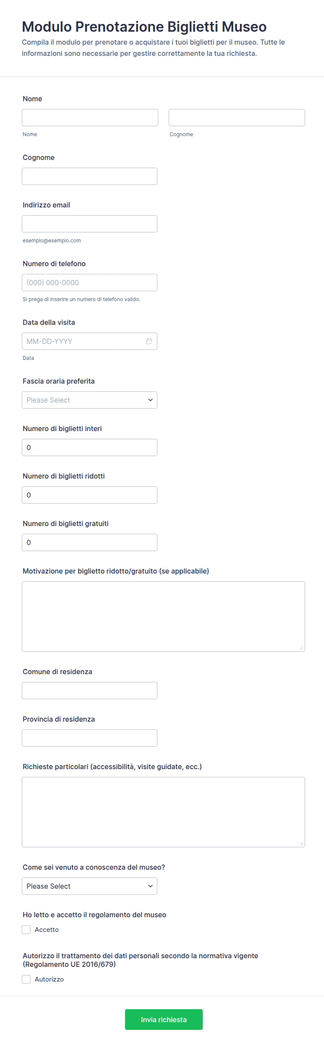Image resolution: width=324 pixels, height=1047 pixels.
Task: Select the Numero di biglietti ridotti field
Action: tap(90, 495)
